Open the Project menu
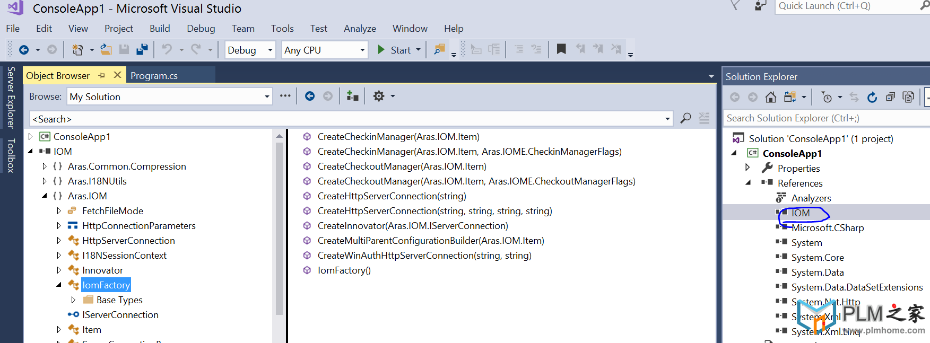Viewport: 930px width, 343px height. [x=119, y=29]
